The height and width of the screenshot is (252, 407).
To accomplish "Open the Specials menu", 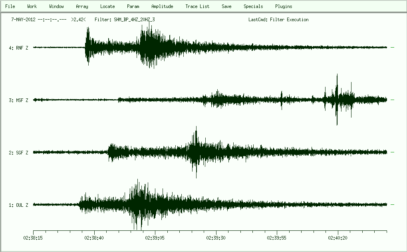I will tap(253, 6).
